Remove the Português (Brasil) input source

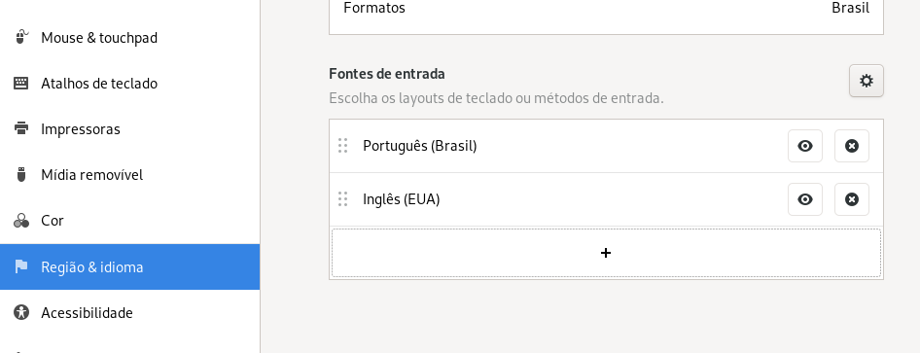852,146
